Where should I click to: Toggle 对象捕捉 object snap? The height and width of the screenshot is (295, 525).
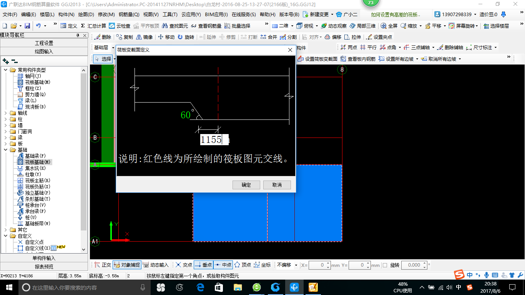(x=127, y=265)
